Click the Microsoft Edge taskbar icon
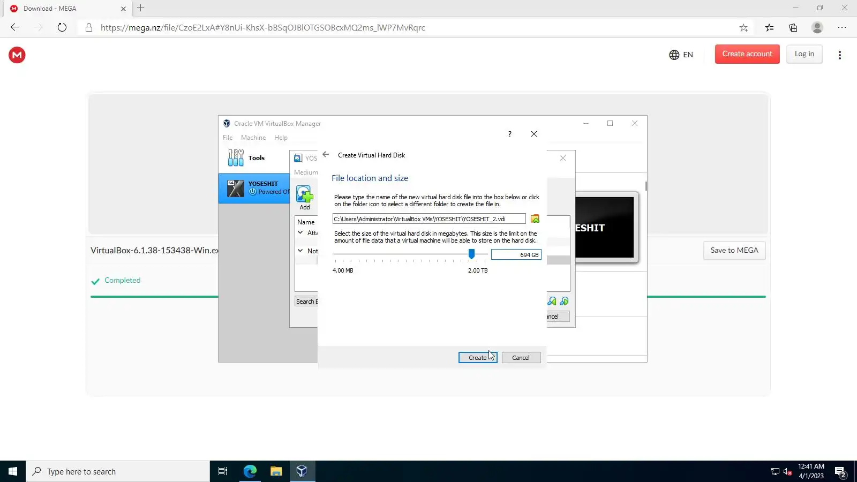 [250, 471]
